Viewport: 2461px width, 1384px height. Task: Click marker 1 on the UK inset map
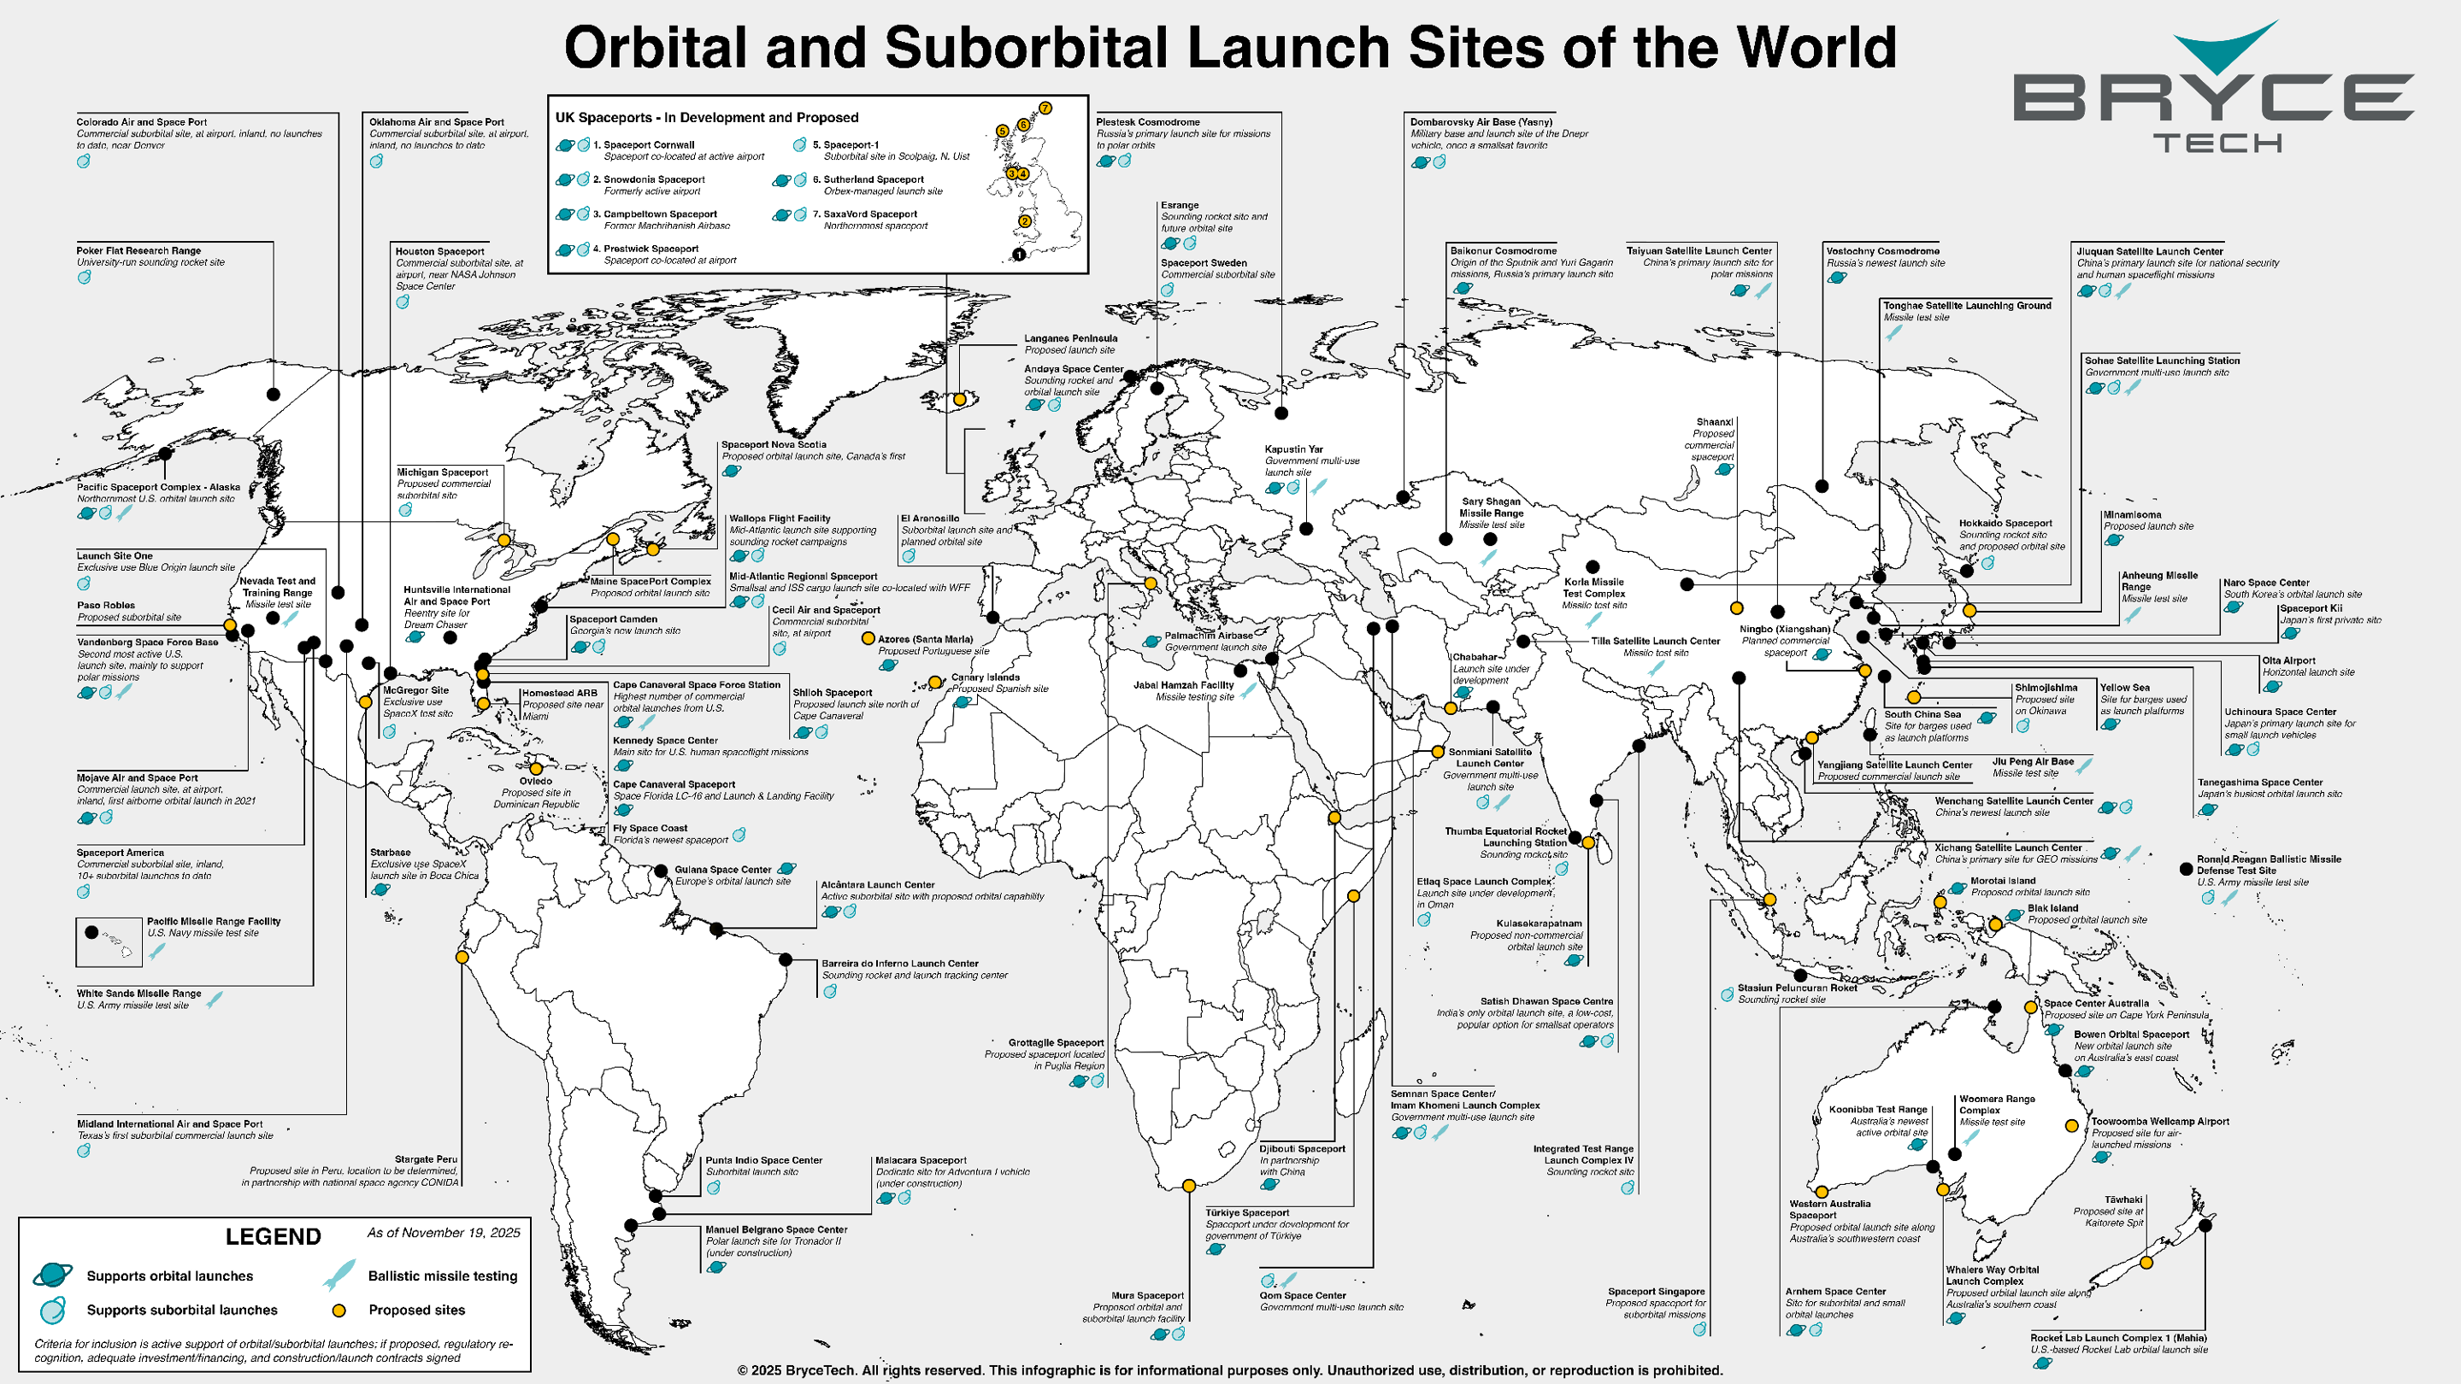[x=1018, y=255]
